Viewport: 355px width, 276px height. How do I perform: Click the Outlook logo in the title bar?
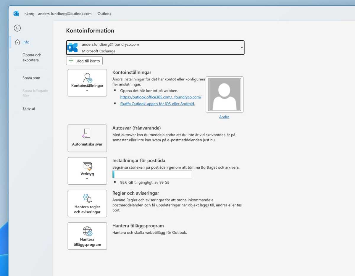tap(16, 14)
